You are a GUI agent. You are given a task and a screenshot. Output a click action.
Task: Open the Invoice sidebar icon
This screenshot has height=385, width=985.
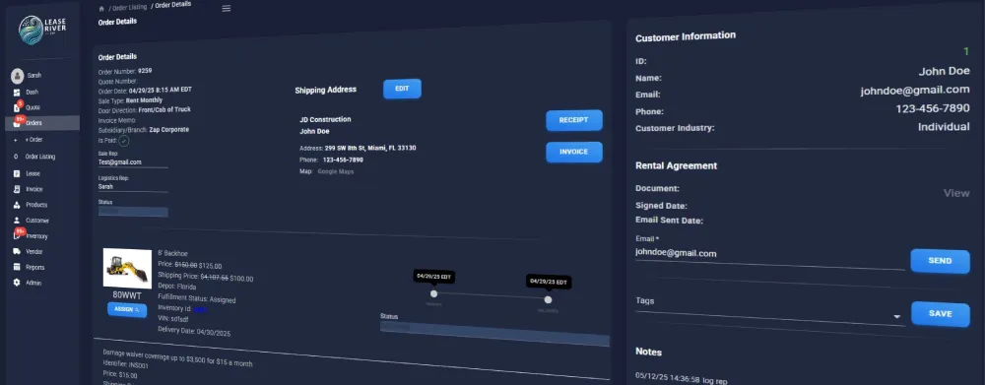(17, 189)
